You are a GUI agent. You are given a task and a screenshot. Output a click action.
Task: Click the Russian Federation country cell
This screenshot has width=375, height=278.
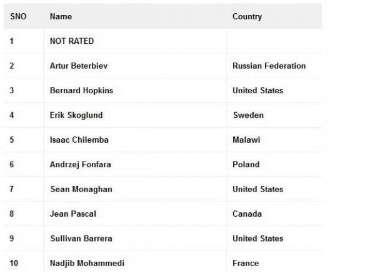[x=269, y=66]
